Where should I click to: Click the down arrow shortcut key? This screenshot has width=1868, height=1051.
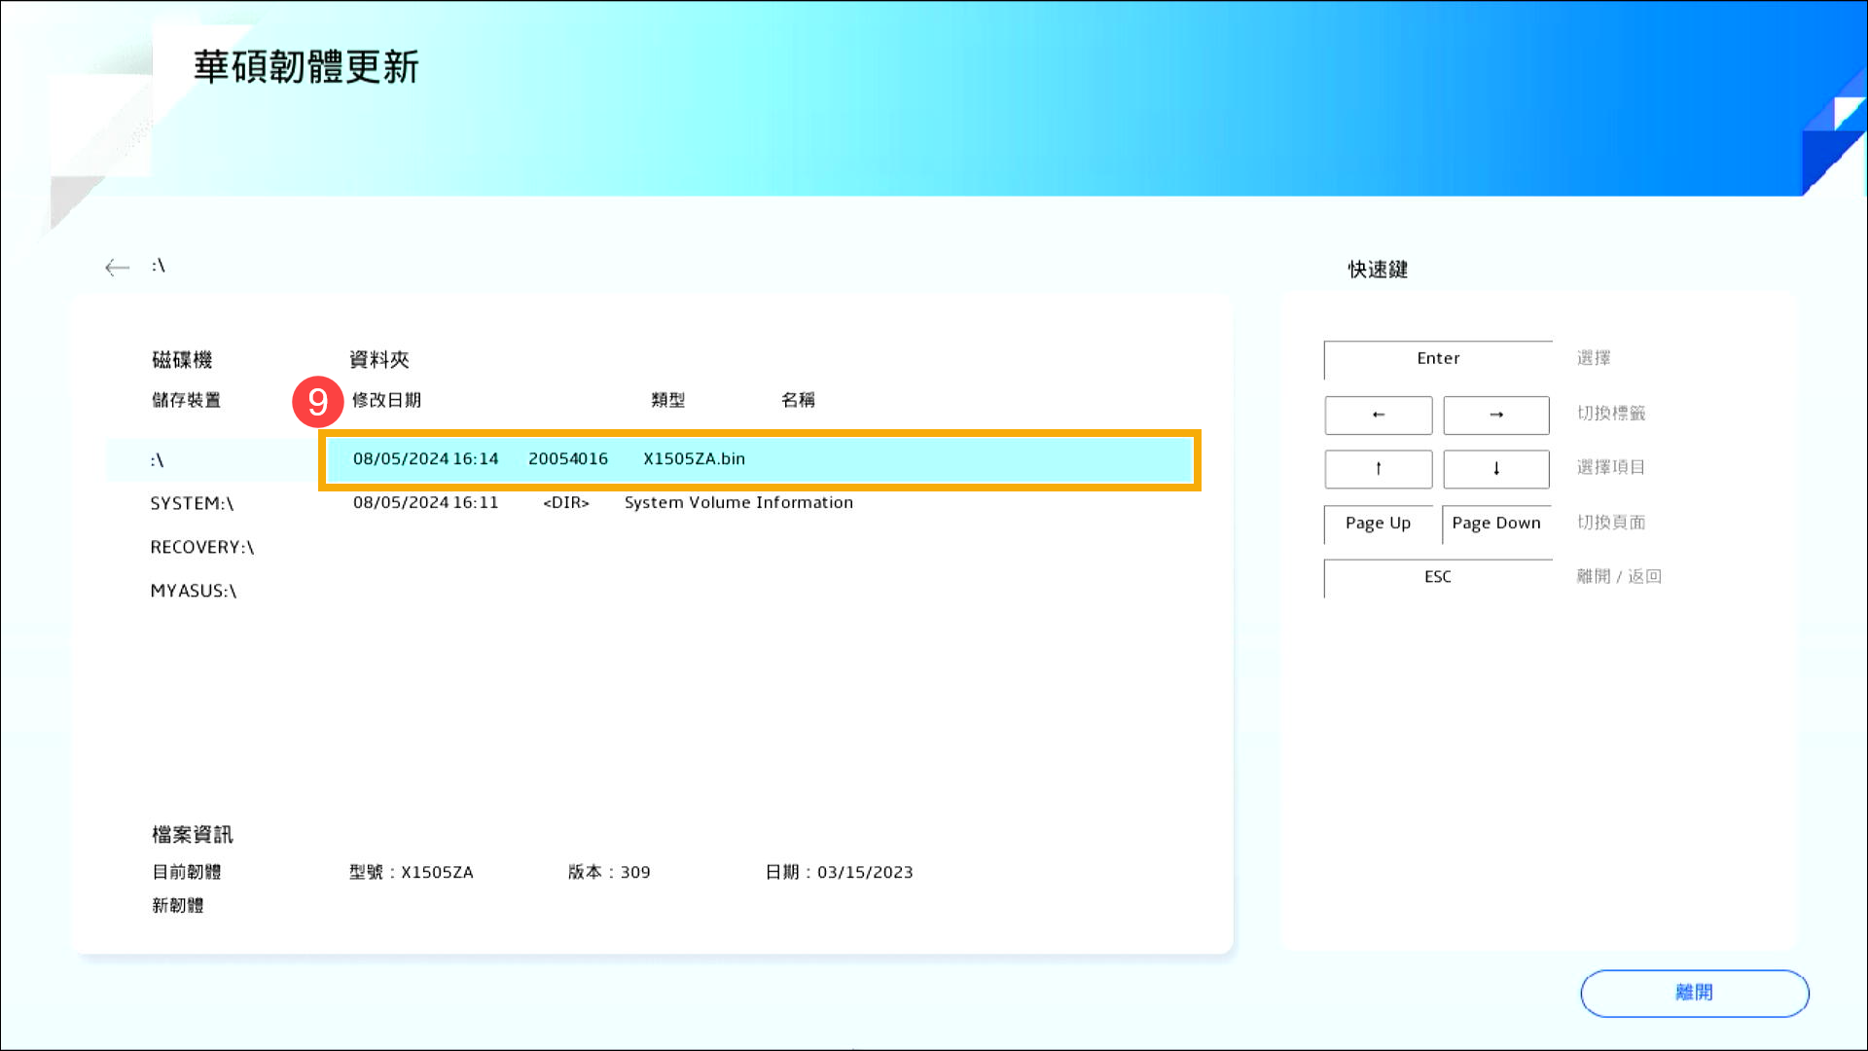(1495, 469)
